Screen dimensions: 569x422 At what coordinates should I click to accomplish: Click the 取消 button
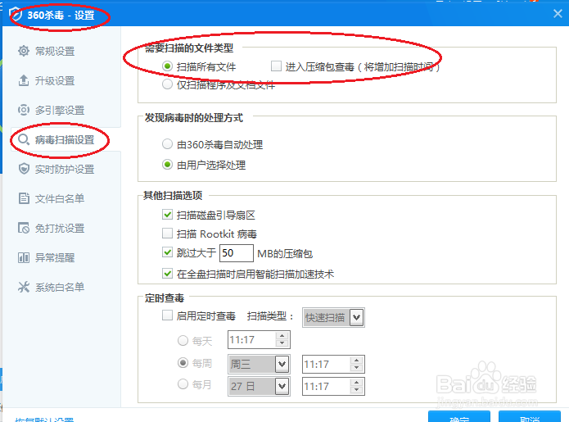[x=530, y=417]
